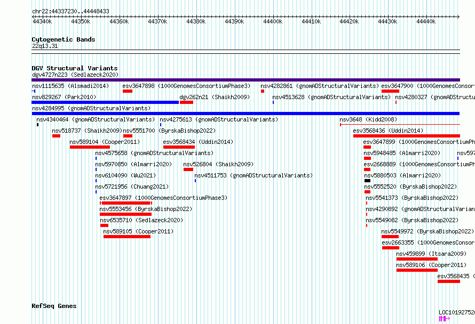Image resolution: width=475 pixels, height=324 pixels.
Task: Select nsv589106 (Cooper2011) label
Action: (431, 265)
